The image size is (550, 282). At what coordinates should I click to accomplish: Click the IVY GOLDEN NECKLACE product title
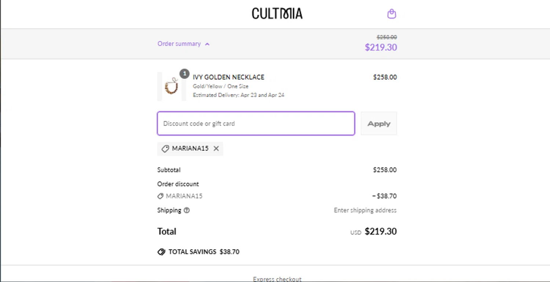pos(228,77)
